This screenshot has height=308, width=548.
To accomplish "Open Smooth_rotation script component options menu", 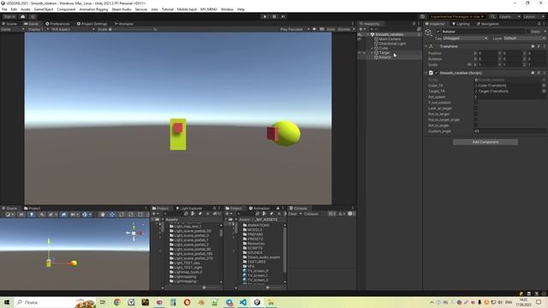I will tap(544, 73).
